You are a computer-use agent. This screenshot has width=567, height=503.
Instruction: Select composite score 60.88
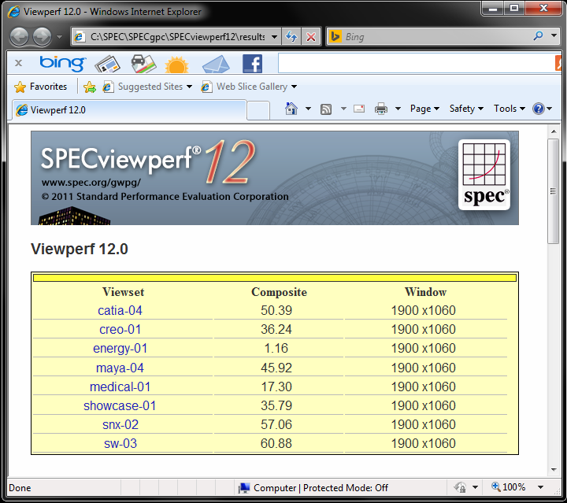pos(276,443)
